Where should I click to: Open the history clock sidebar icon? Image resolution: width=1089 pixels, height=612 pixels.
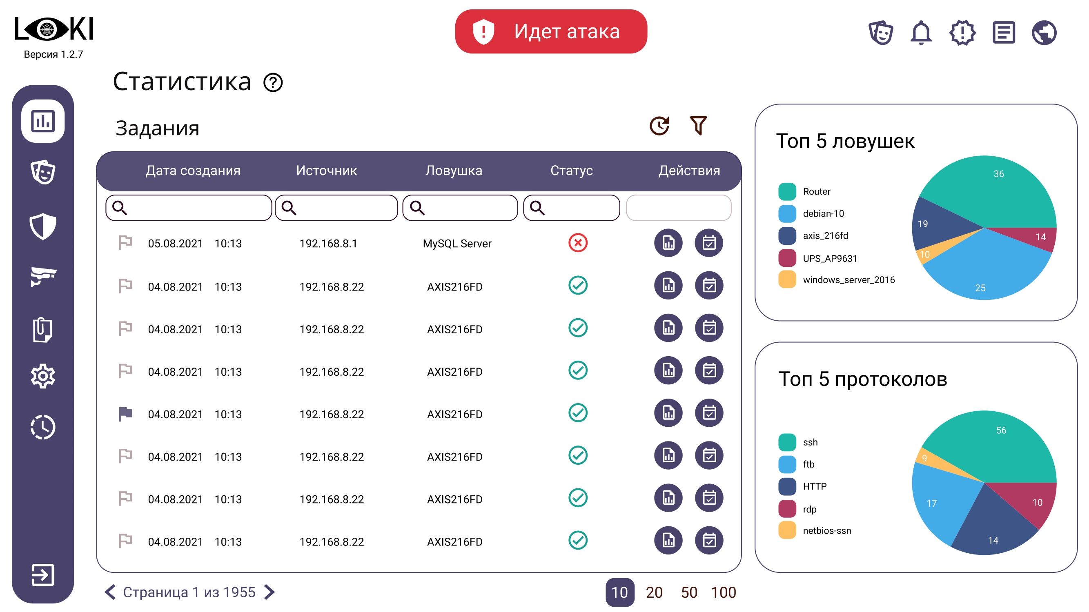pos(43,427)
